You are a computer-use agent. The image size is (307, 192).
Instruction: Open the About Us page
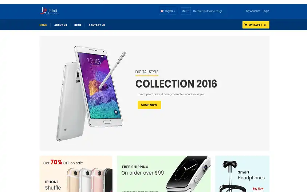pyautogui.click(x=60, y=25)
